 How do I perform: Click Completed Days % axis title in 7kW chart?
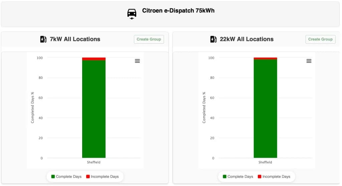pos(32,108)
